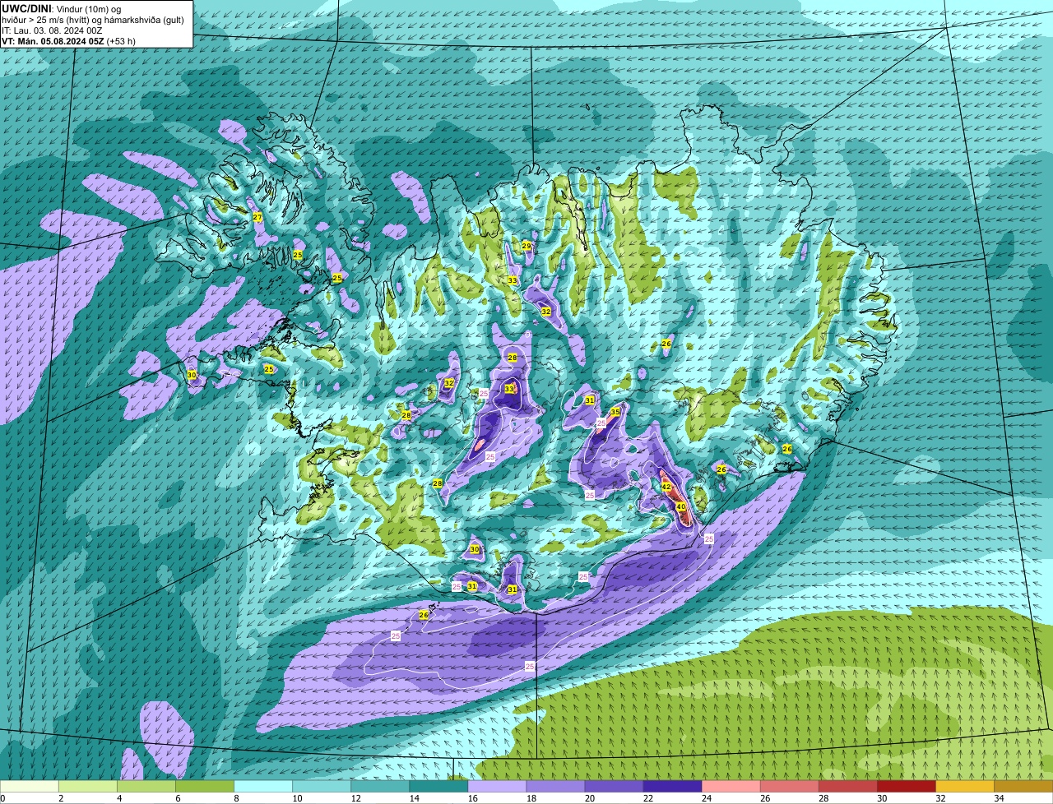Select the 16–18 m/s lavender scale swatch
The height and width of the screenshot is (804, 1053).
pos(497,786)
